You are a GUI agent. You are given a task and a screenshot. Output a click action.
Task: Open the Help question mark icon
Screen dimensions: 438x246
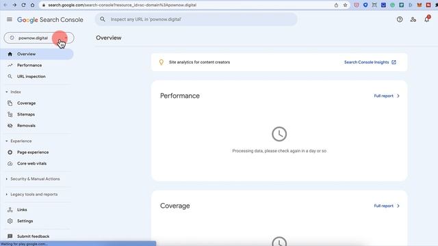click(400, 19)
